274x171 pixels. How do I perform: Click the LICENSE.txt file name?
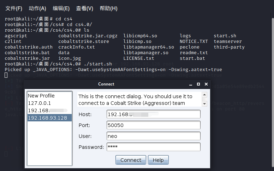tap(139, 58)
